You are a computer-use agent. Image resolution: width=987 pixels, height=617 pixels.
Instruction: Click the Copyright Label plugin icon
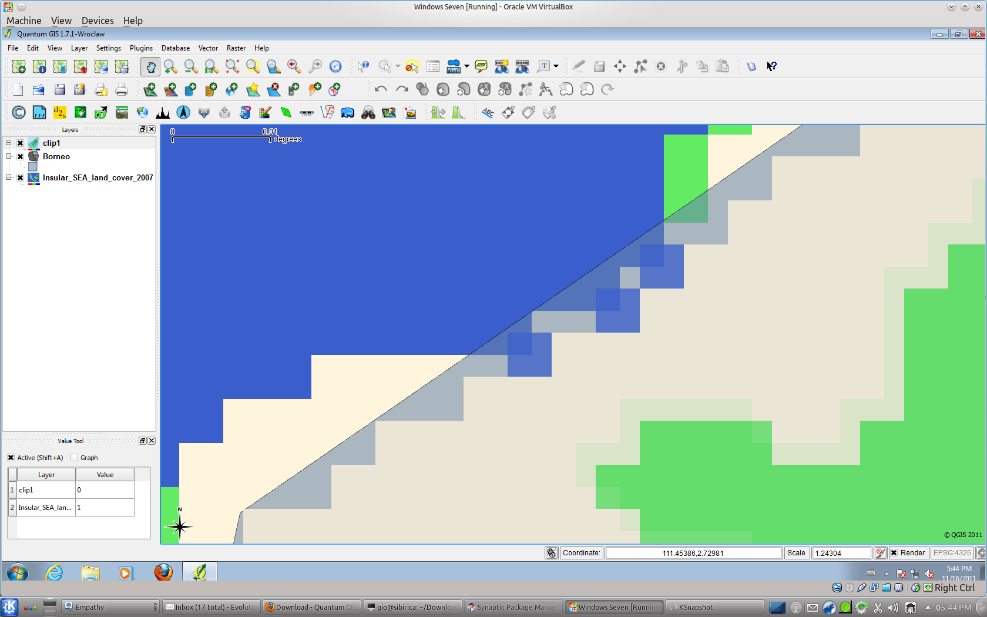(x=19, y=112)
